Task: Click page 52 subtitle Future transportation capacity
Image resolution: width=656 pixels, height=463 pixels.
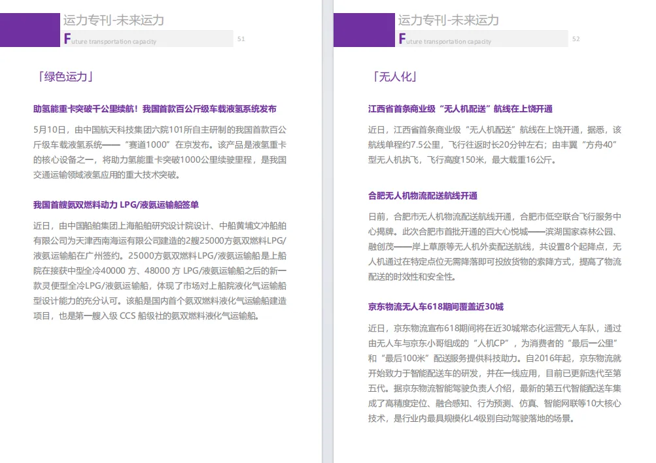Action: 445,39
